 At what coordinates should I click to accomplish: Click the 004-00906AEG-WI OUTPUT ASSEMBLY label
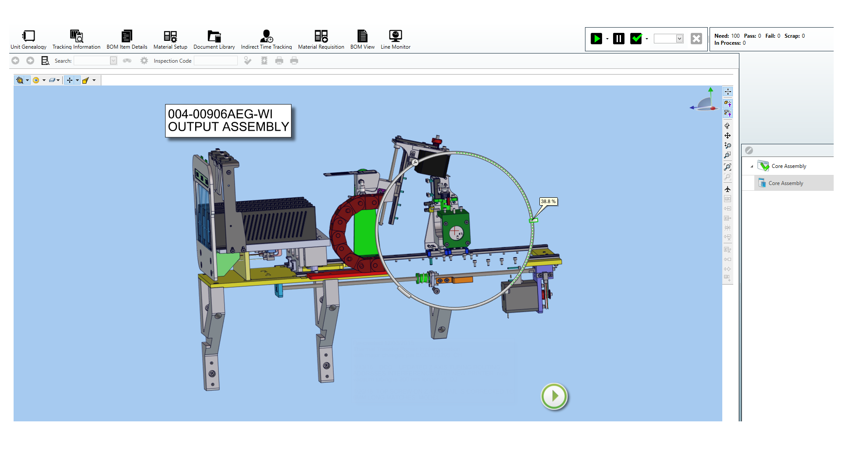click(x=228, y=121)
